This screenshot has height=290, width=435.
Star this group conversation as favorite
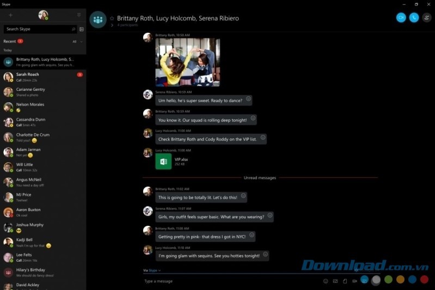(x=112, y=18)
